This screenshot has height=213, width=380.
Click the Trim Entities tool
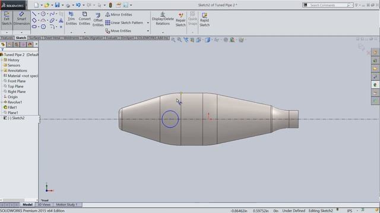click(71, 19)
